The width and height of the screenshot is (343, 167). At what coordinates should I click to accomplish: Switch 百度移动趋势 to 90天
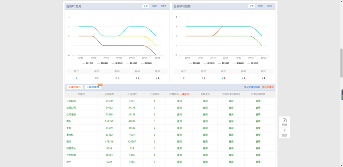click(269, 6)
